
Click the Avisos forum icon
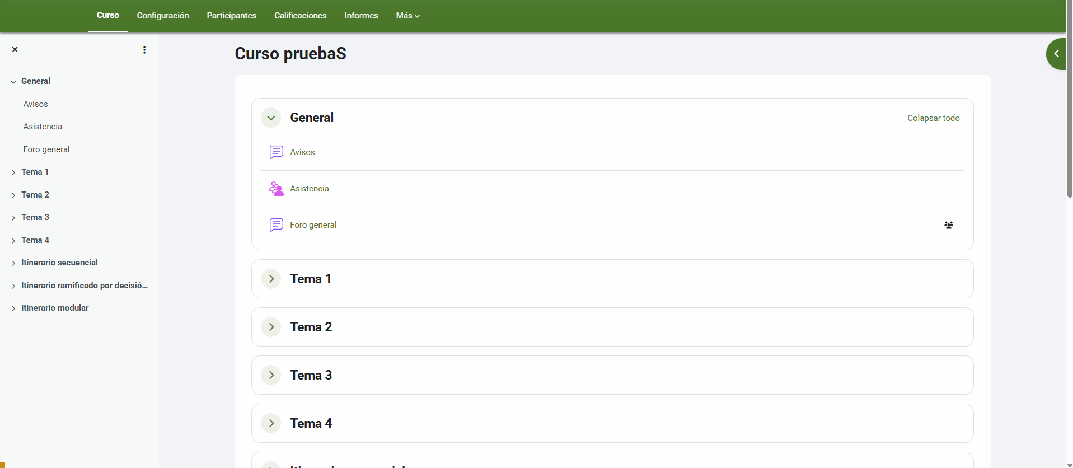click(276, 152)
